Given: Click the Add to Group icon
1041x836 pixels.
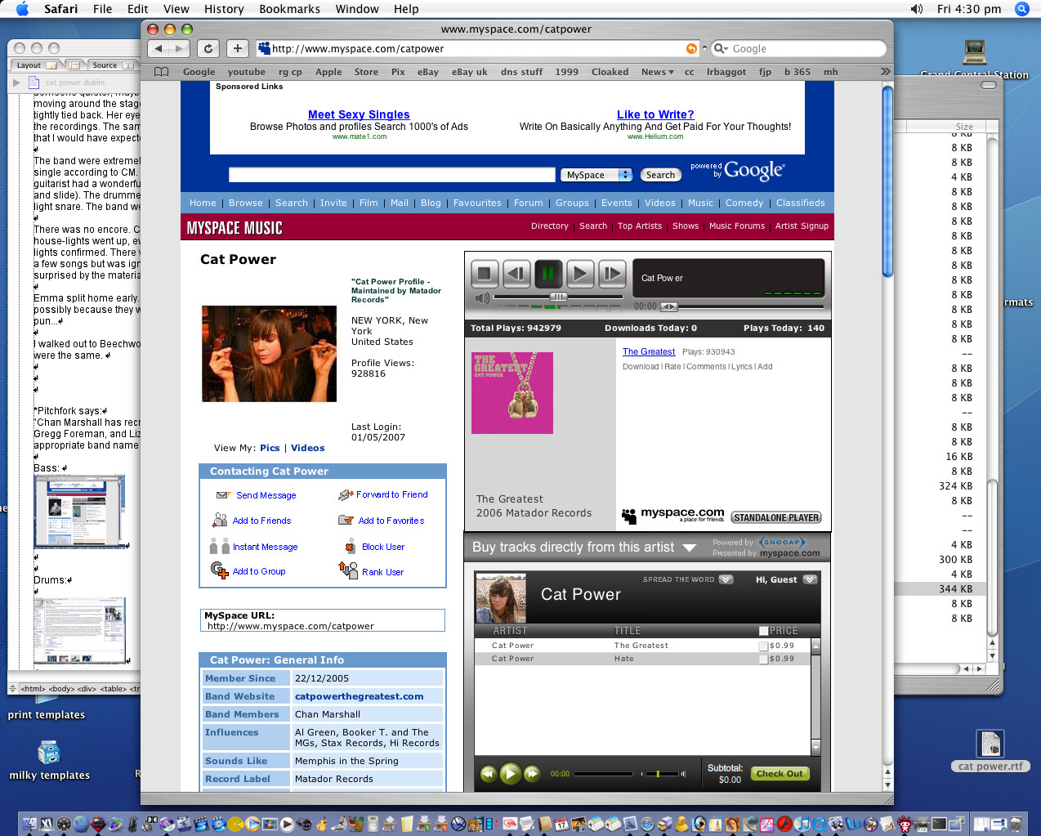Looking at the screenshot, I should (x=219, y=570).
